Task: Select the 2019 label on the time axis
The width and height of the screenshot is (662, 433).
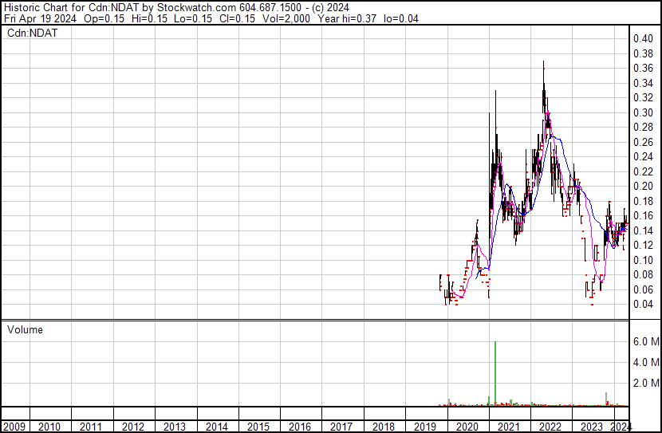Action: pyautogui.click(x=425, y=427)
